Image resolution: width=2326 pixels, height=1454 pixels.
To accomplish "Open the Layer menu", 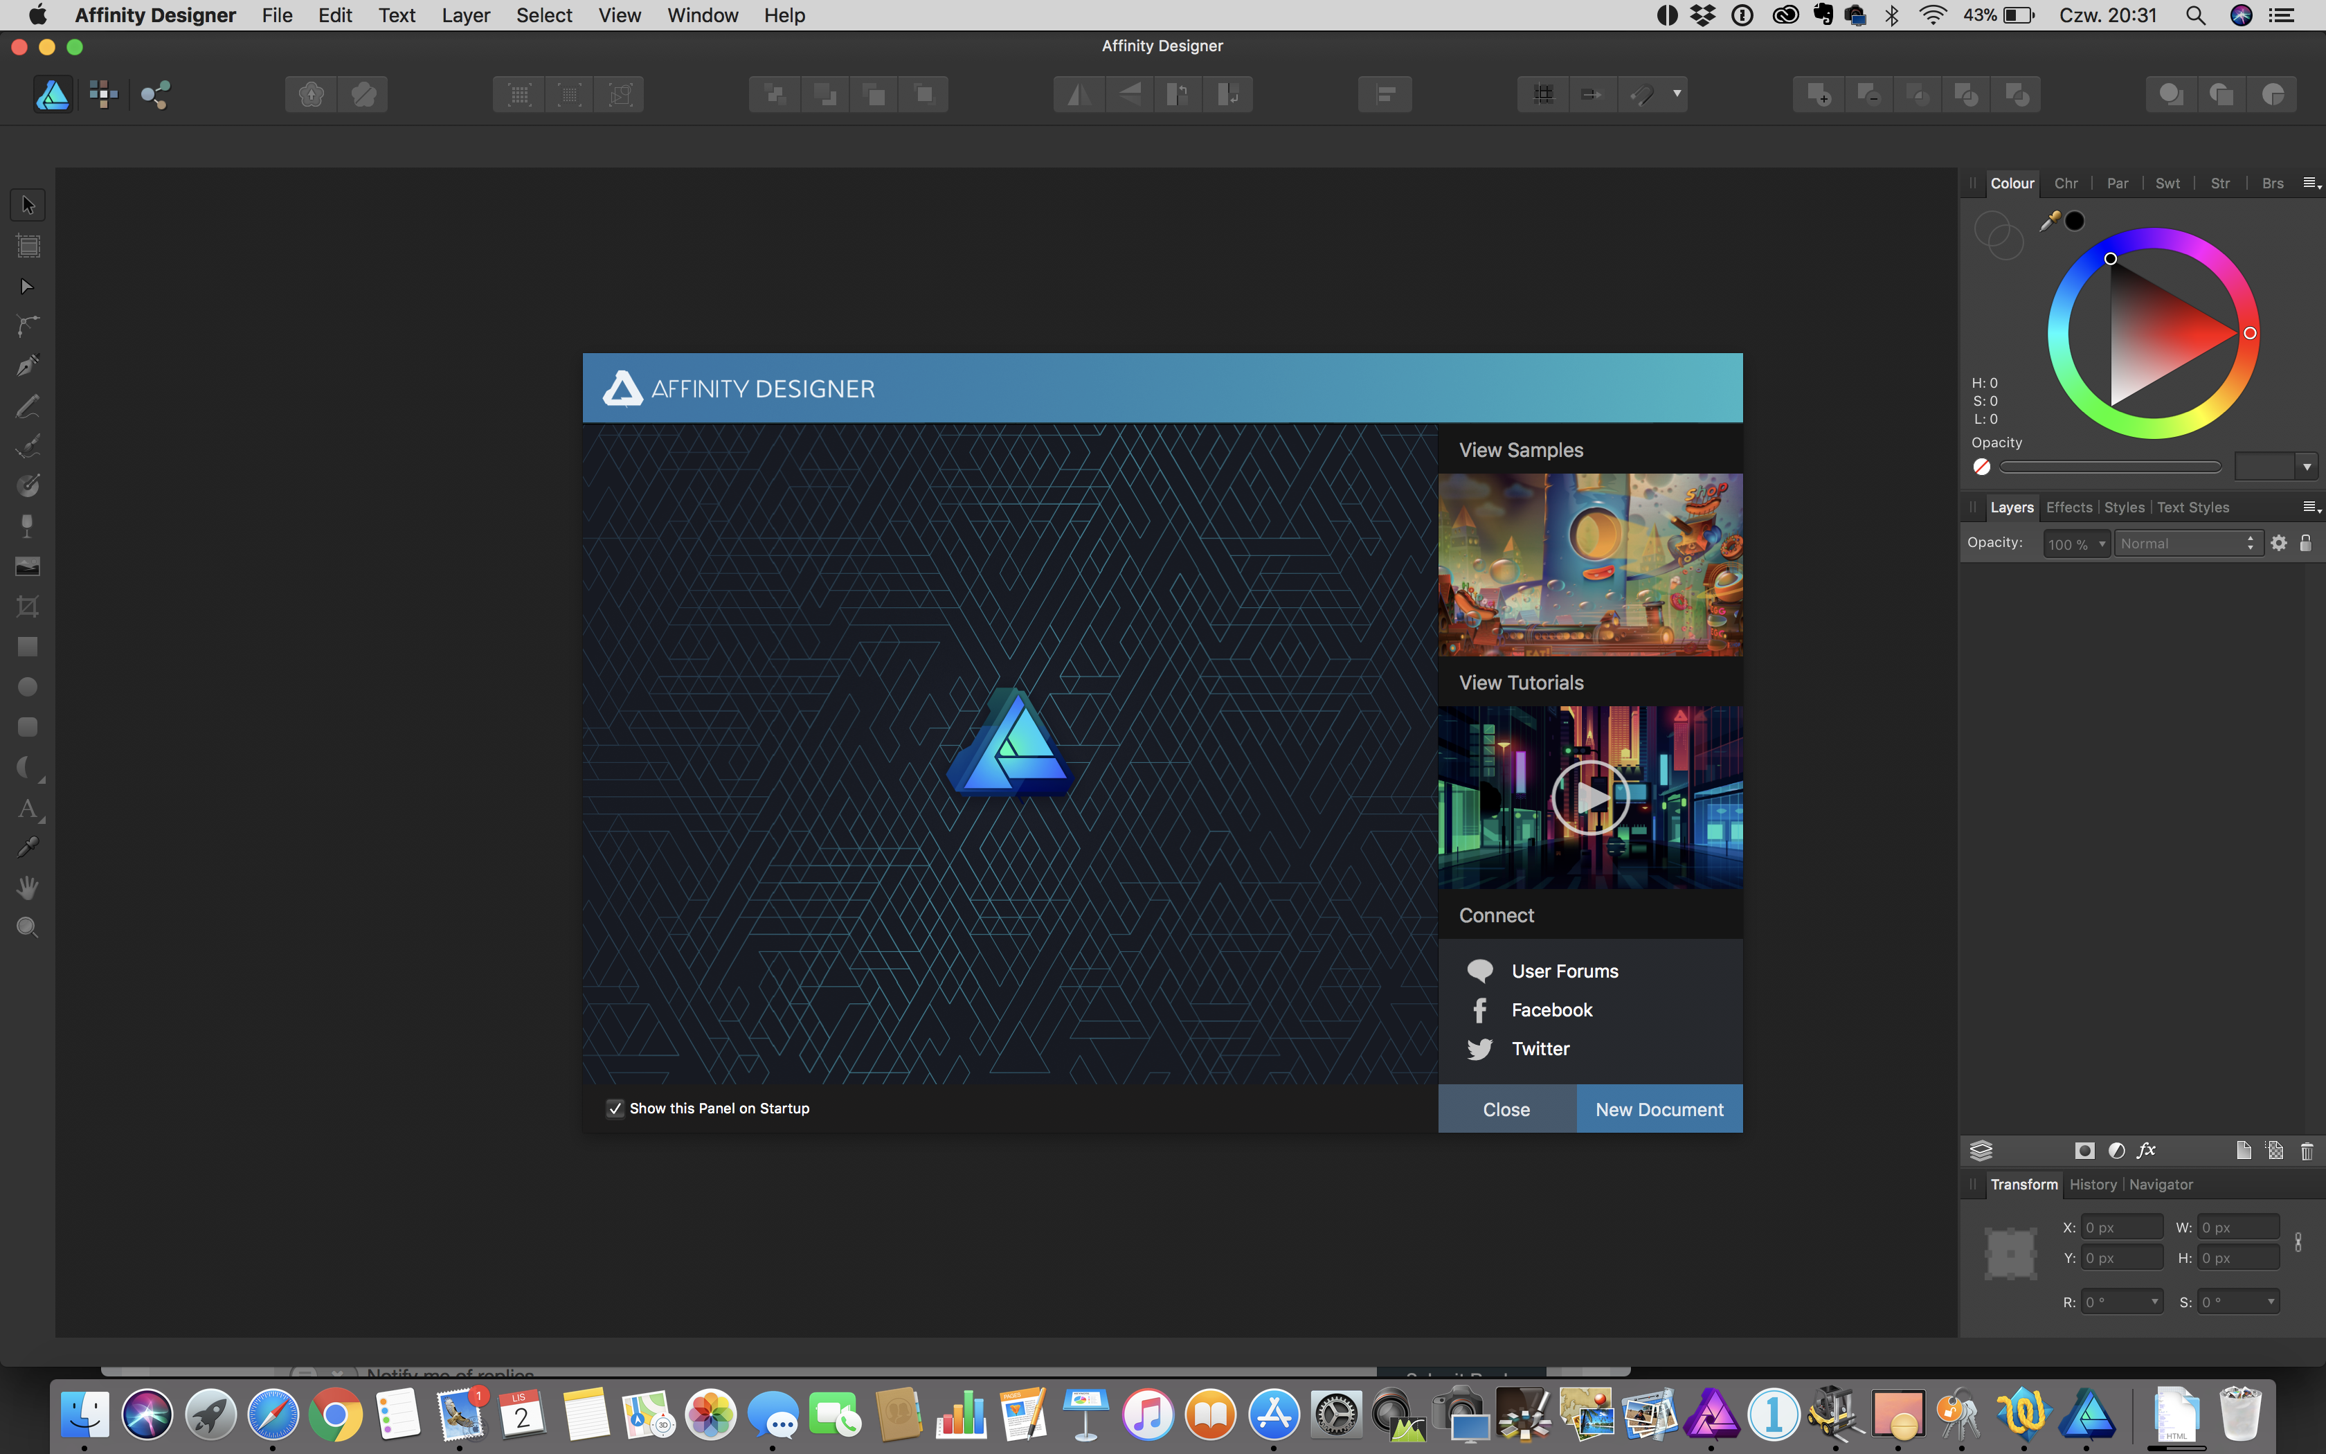I will (466, 15).
